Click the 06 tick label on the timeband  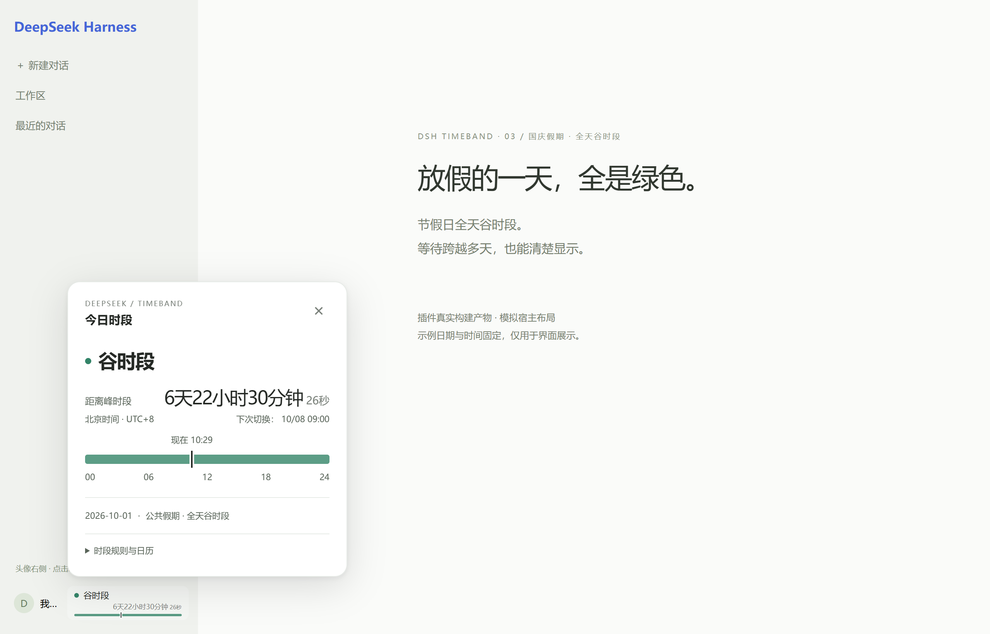[x=148, y=477]
